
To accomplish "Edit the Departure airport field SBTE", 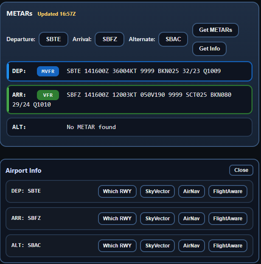I will point(53,39).
